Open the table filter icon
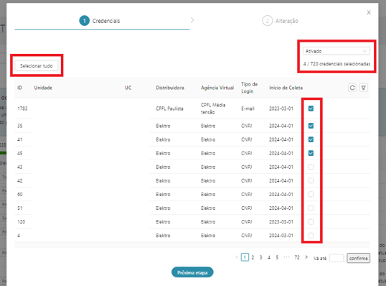This screenshot has height=286, width=386. pyautogui.click(x=364, y=88)
